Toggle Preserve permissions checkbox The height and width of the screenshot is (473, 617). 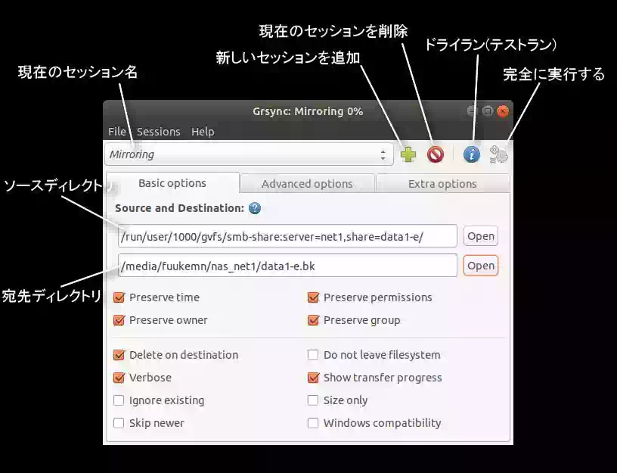pyautogui.click(x=313, y=297)
